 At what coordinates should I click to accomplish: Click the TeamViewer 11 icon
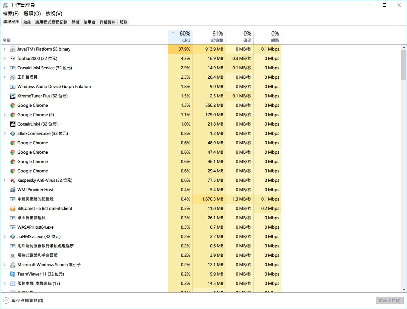pos(13,274)
